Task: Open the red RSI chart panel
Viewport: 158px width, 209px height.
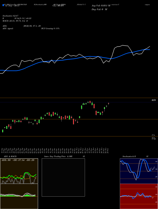Action: tap(139, 196)
